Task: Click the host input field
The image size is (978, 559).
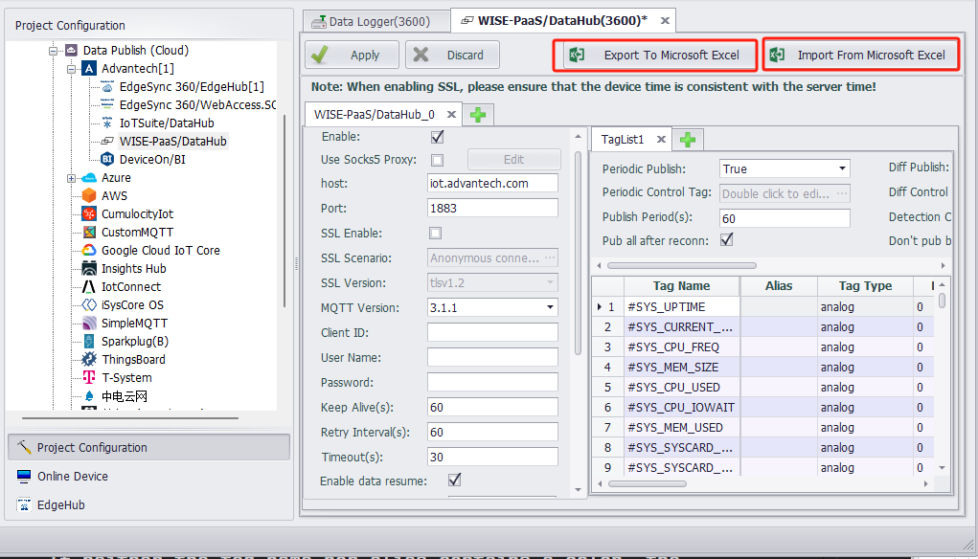Action: [492, 183]
